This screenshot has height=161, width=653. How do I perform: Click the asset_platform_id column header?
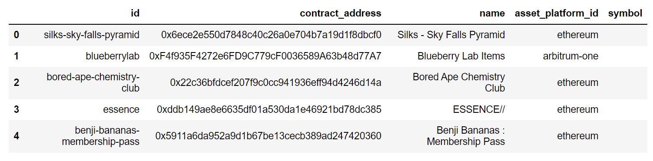[557, 13]
